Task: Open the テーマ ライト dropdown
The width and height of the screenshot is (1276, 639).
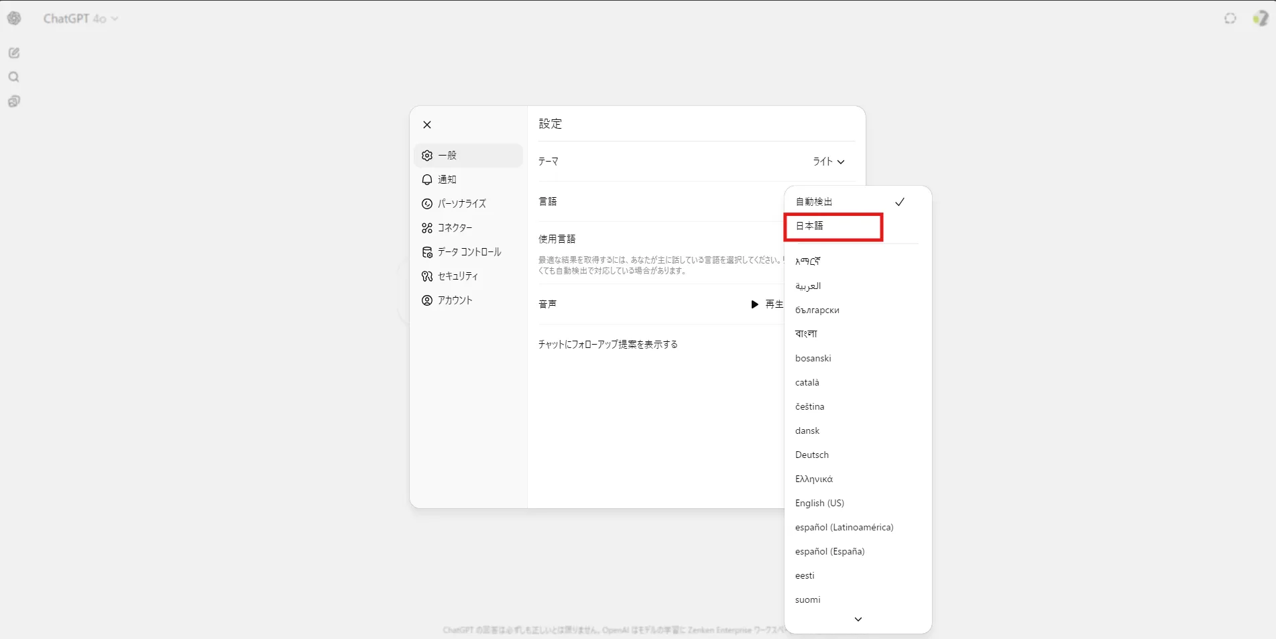Action: tap(828, 162)
